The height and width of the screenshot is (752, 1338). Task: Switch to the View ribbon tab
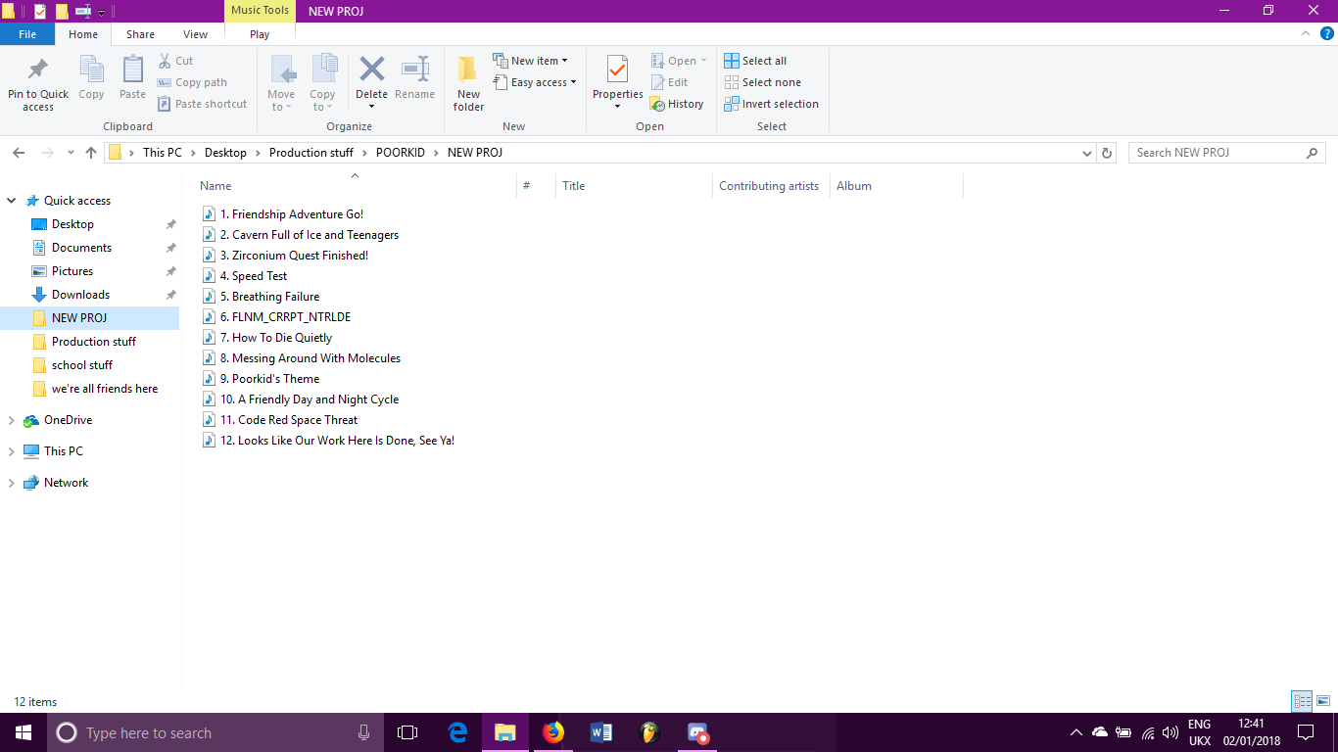pos(196,34)
